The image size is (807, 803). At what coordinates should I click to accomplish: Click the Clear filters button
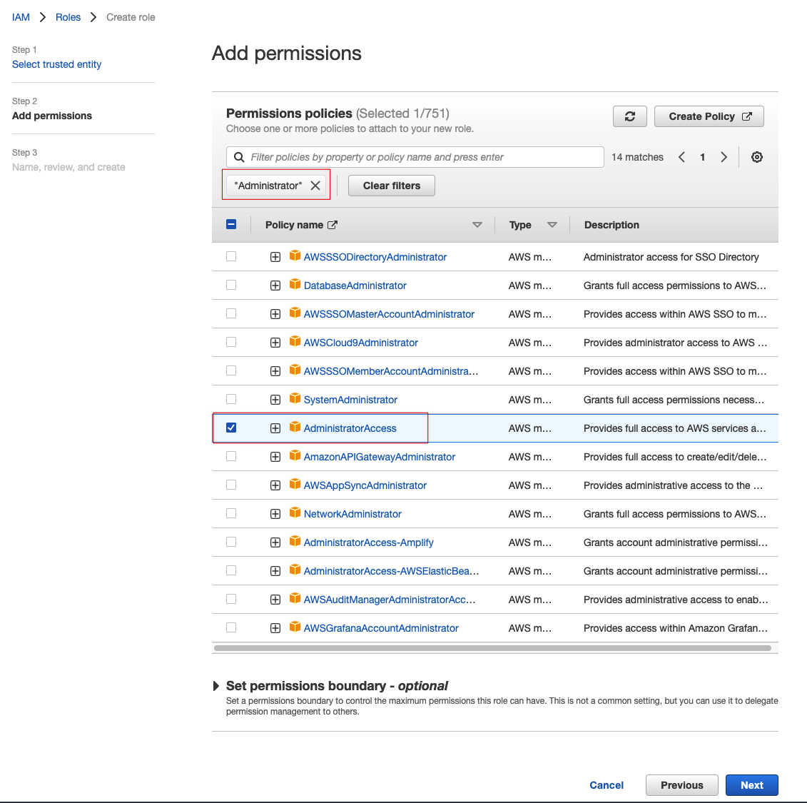point(392,186)
